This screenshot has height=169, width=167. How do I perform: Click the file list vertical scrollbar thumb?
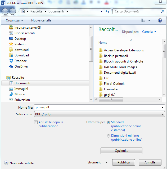pos(164,51)
